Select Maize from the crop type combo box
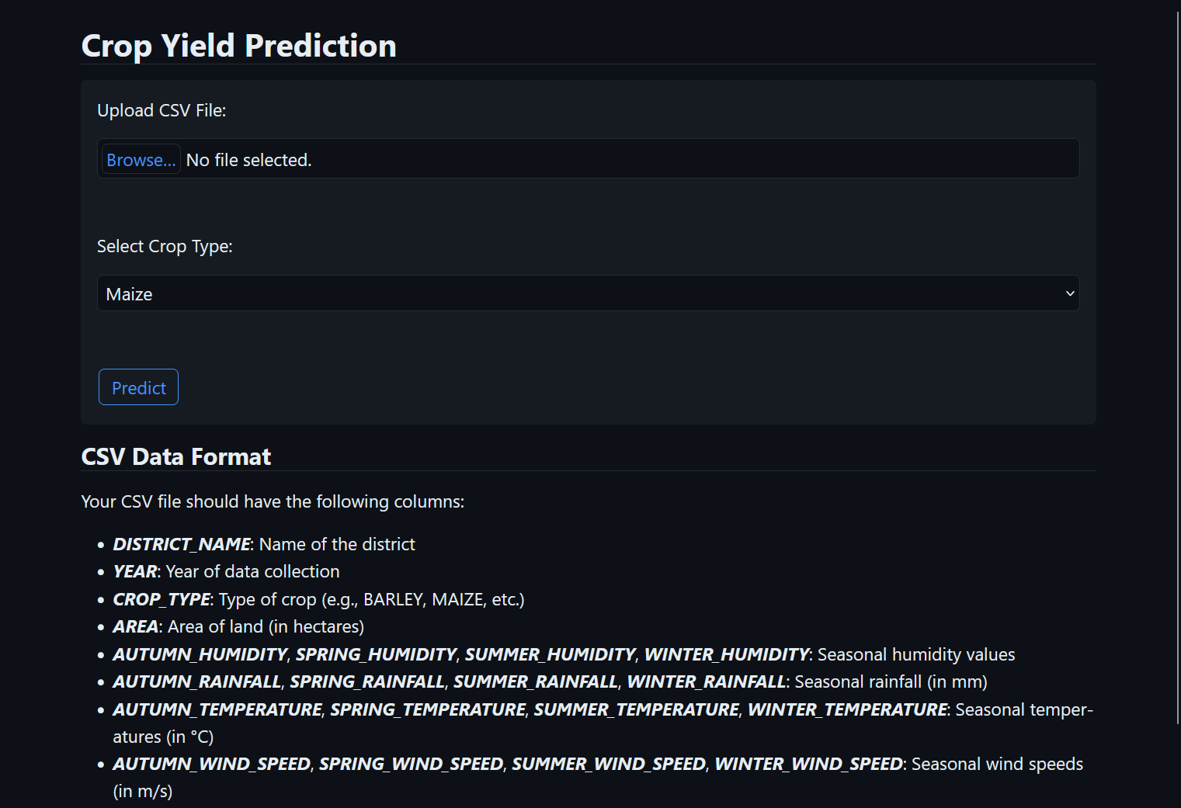1181x808 pixels. 588,293
